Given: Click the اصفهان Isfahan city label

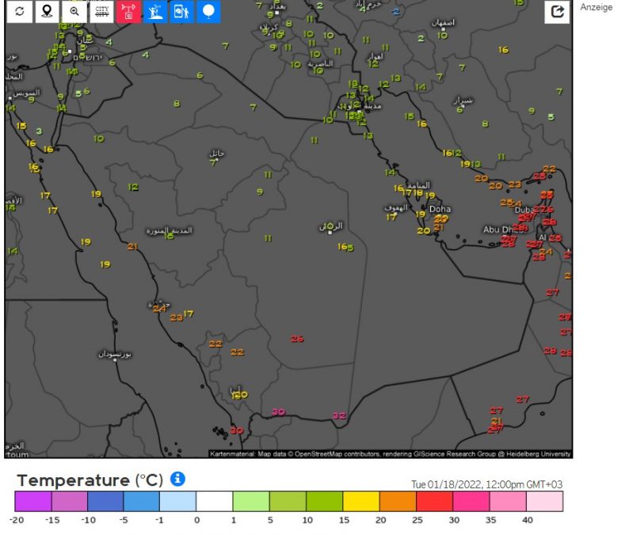Looking at the screenshot, I should point(444,23).
